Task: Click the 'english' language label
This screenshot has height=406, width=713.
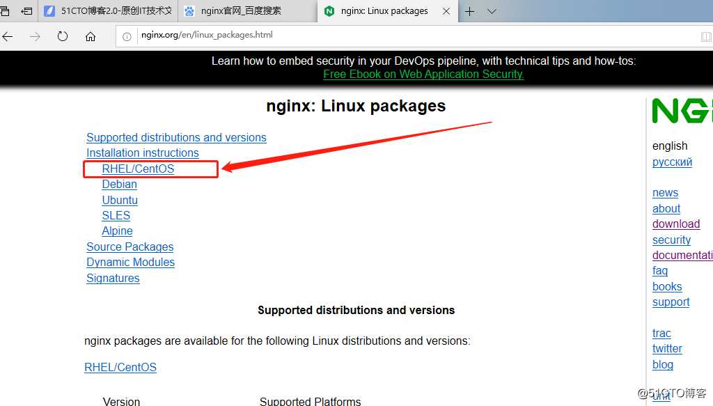Action: (670, 146)
